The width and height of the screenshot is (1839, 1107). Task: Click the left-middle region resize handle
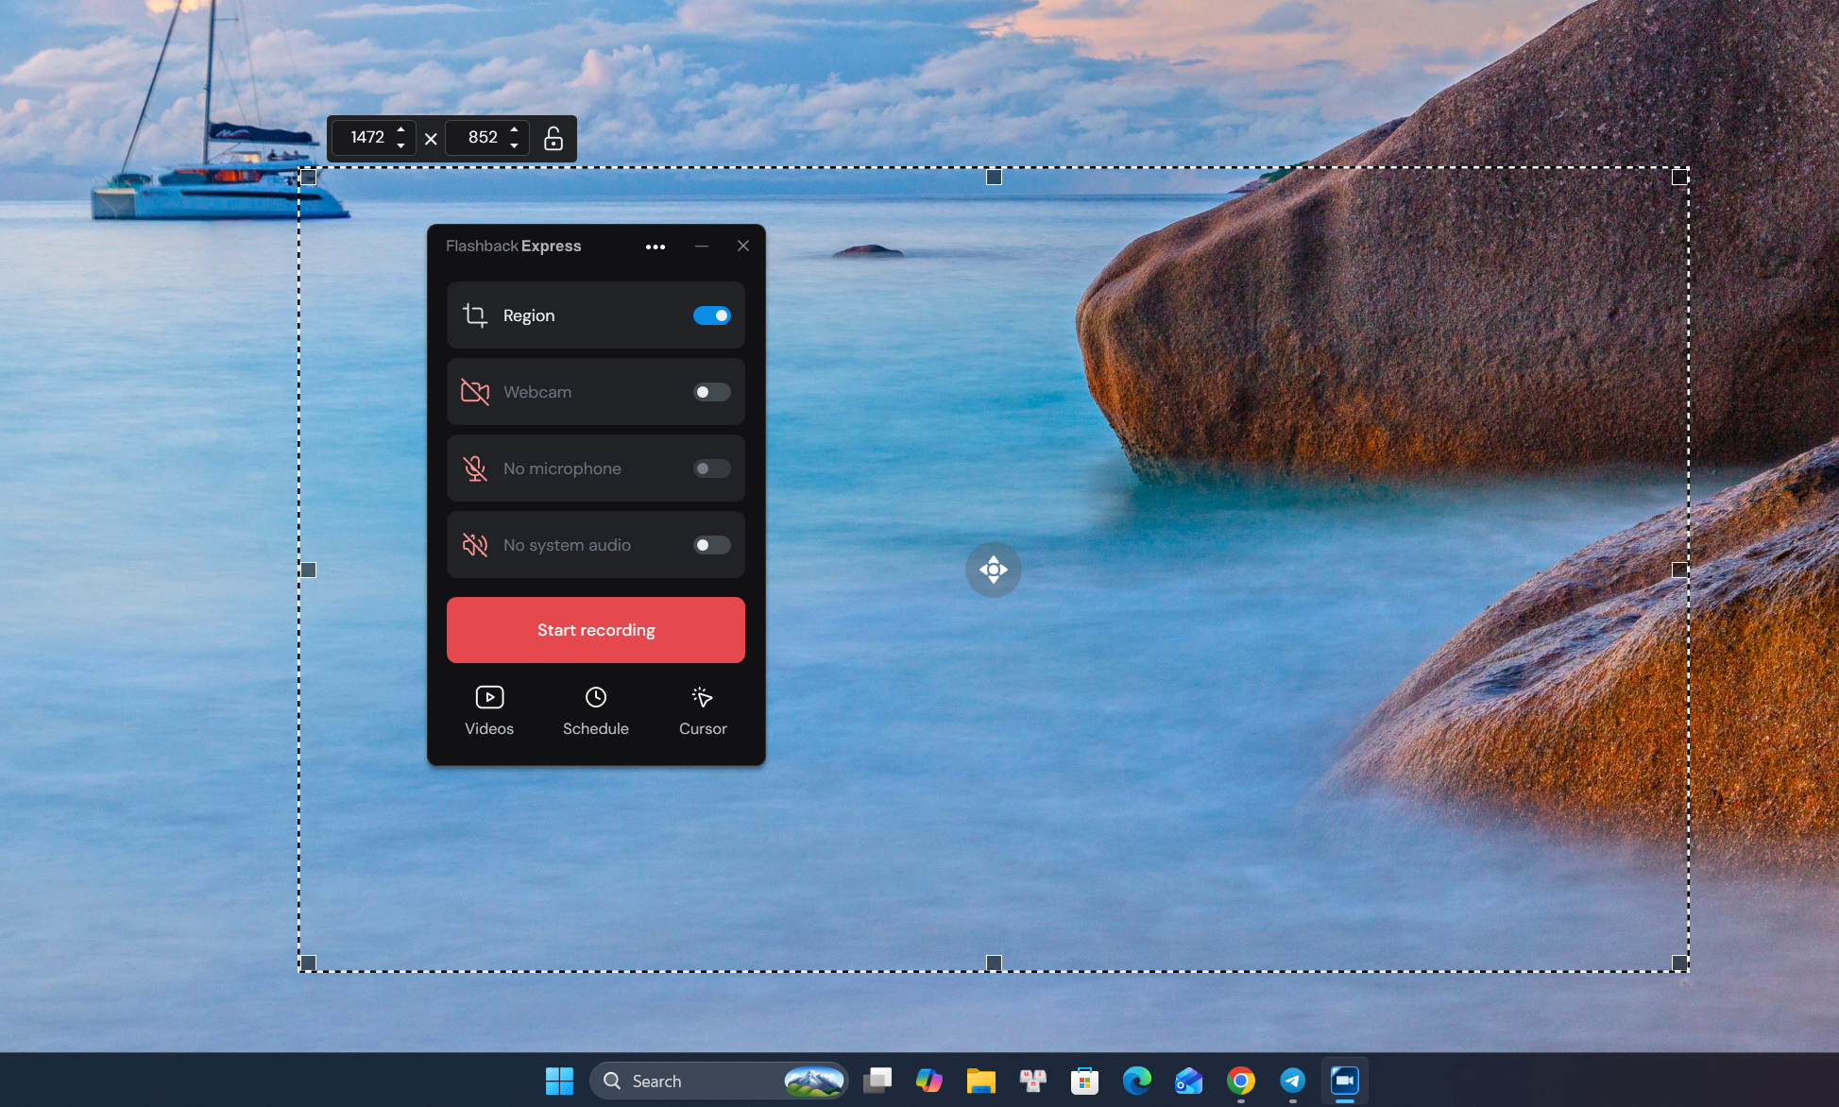308,570
